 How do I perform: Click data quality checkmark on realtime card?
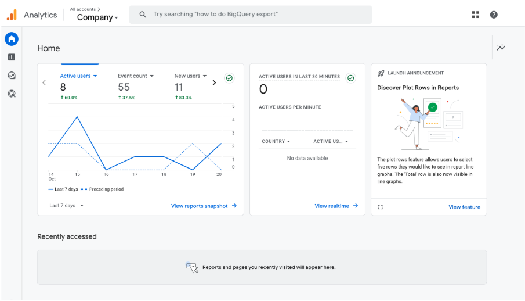(350, 78)
